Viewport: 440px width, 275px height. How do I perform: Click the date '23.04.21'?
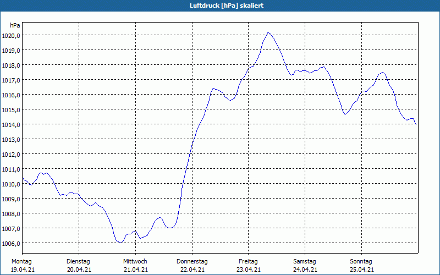tap(249, 270)
